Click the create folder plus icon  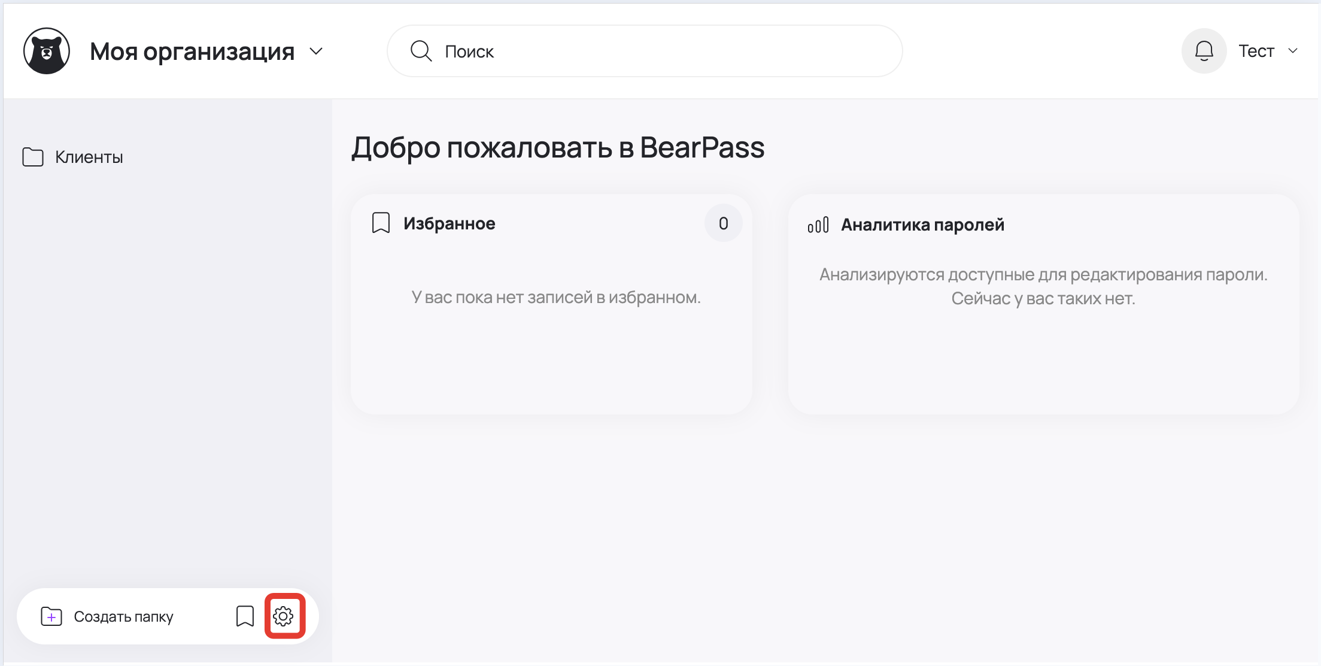coord(51,616)
